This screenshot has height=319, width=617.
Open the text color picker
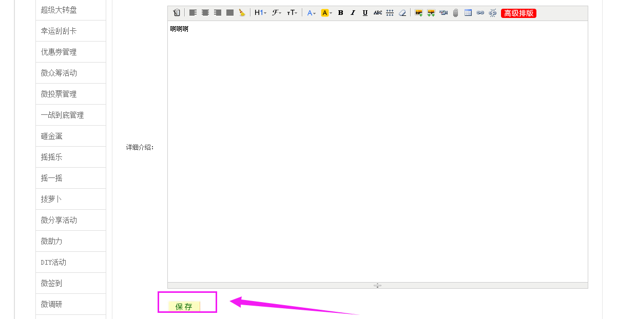coord(312,13)
